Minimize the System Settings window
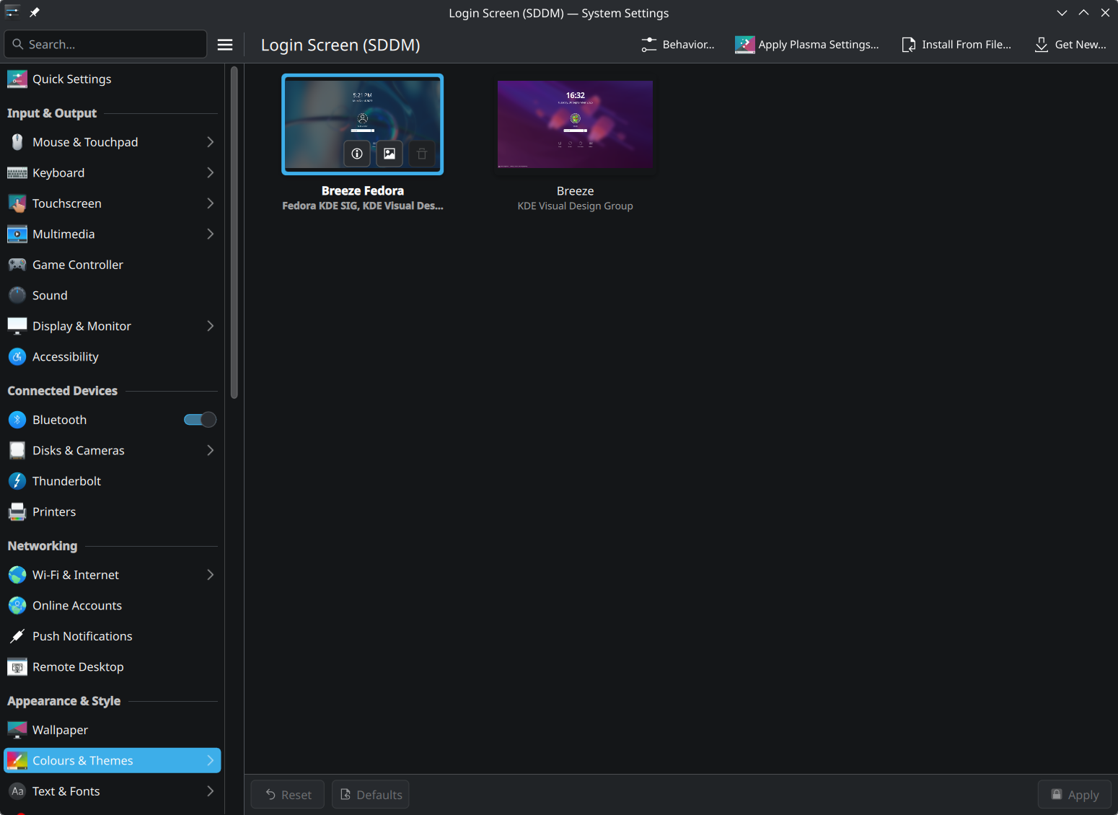Image resolution: width=1118 pixels, height=815 pixels. click(1062, 12)
